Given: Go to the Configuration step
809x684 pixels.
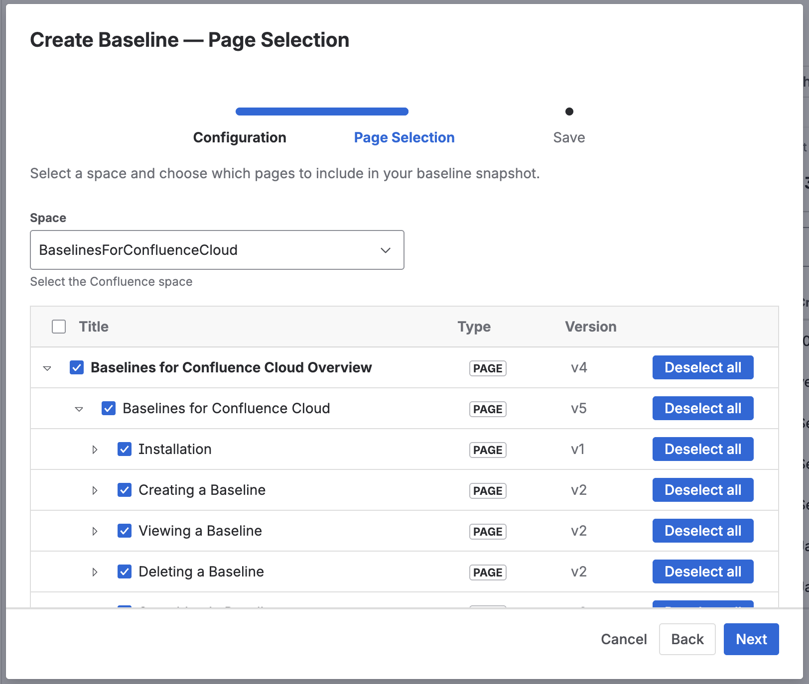Looking at the screenshot, I should [x=240, y=137].
